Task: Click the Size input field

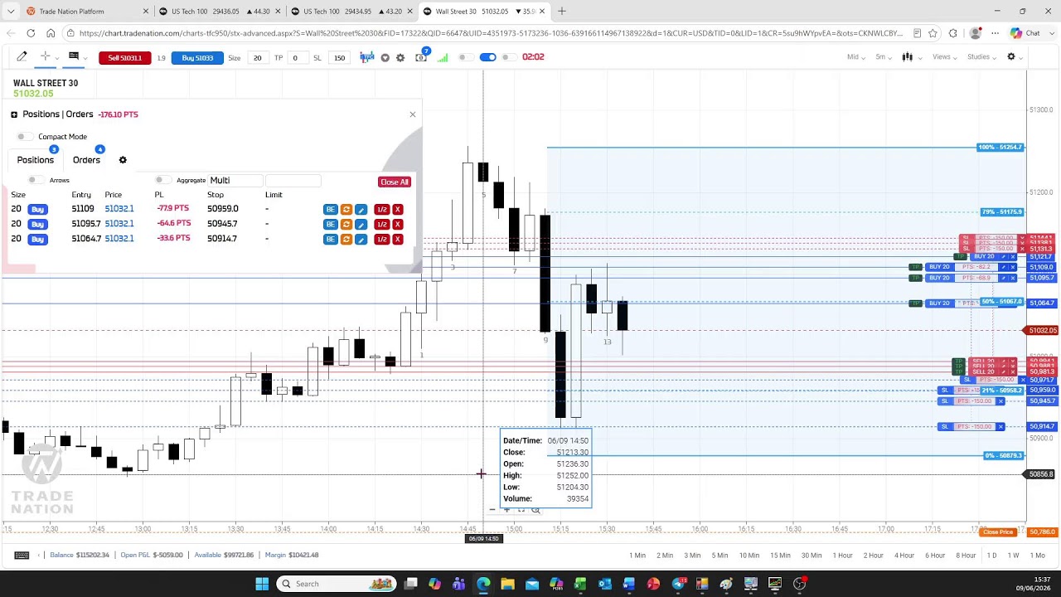Action: coord(257,57)
